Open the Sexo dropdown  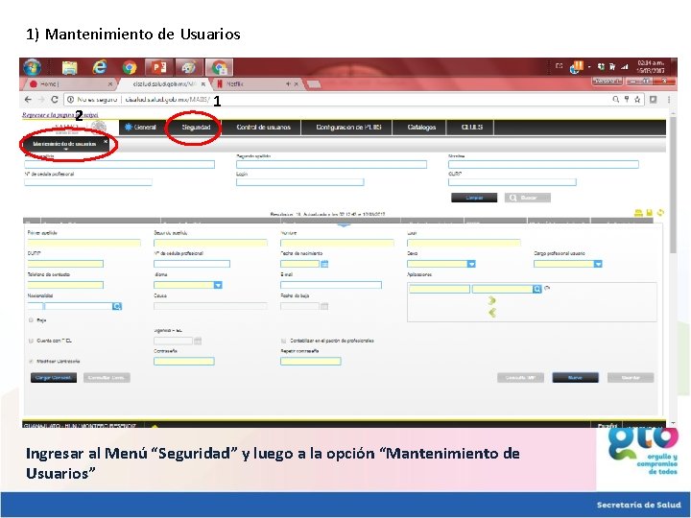point(471,264)
